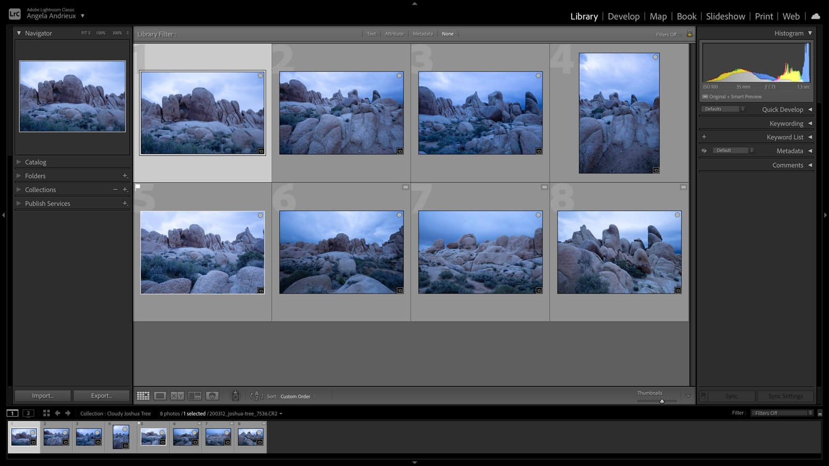Open People view face icon
The image size is (829, 466).
tap(212, 396)
